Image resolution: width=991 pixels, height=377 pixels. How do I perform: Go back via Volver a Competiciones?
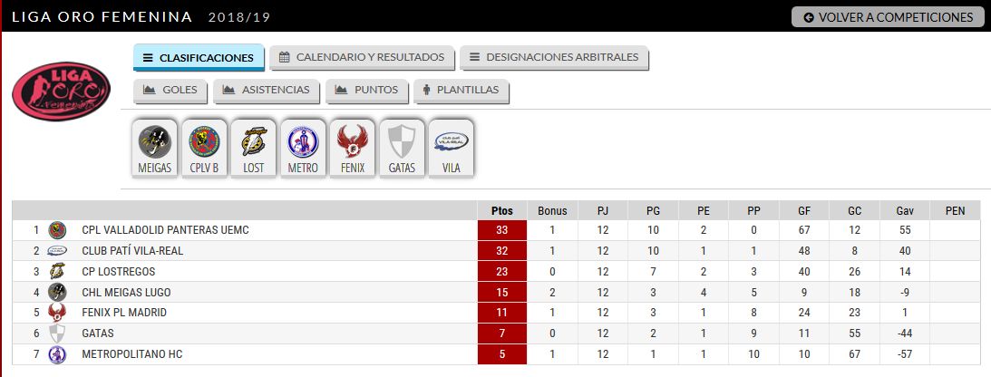point(888,17)
